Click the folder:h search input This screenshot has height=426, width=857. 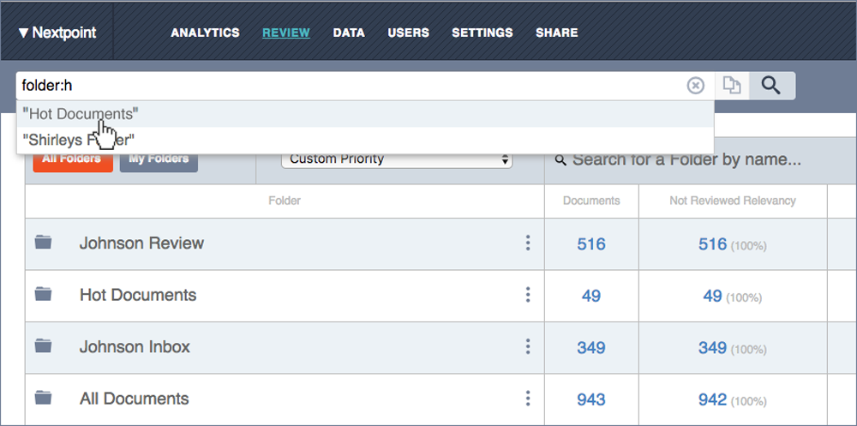[x=350, y=86]
